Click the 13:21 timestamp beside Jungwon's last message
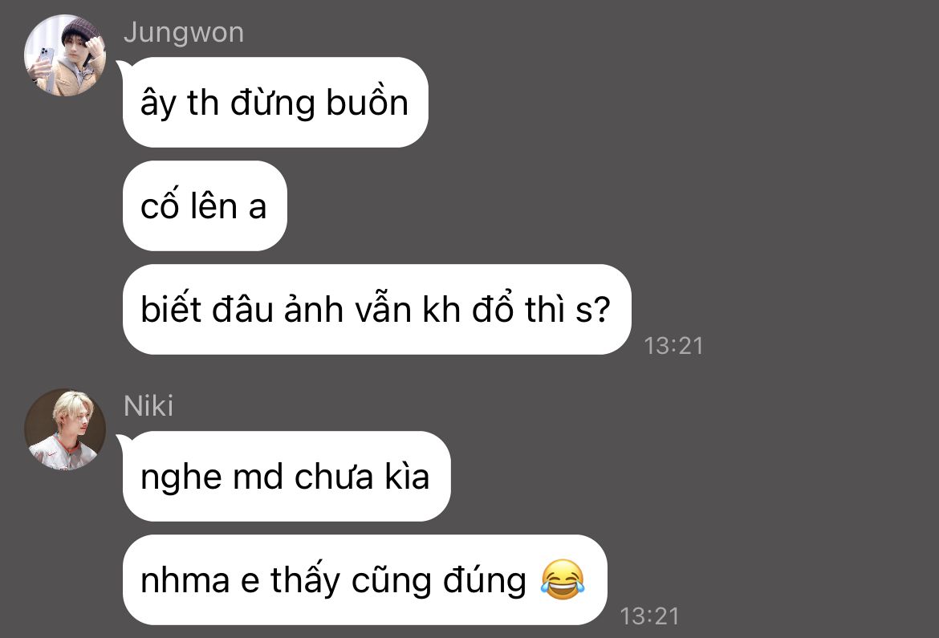Viewport: 939px width, 638px height. click(x=673, y=346)
